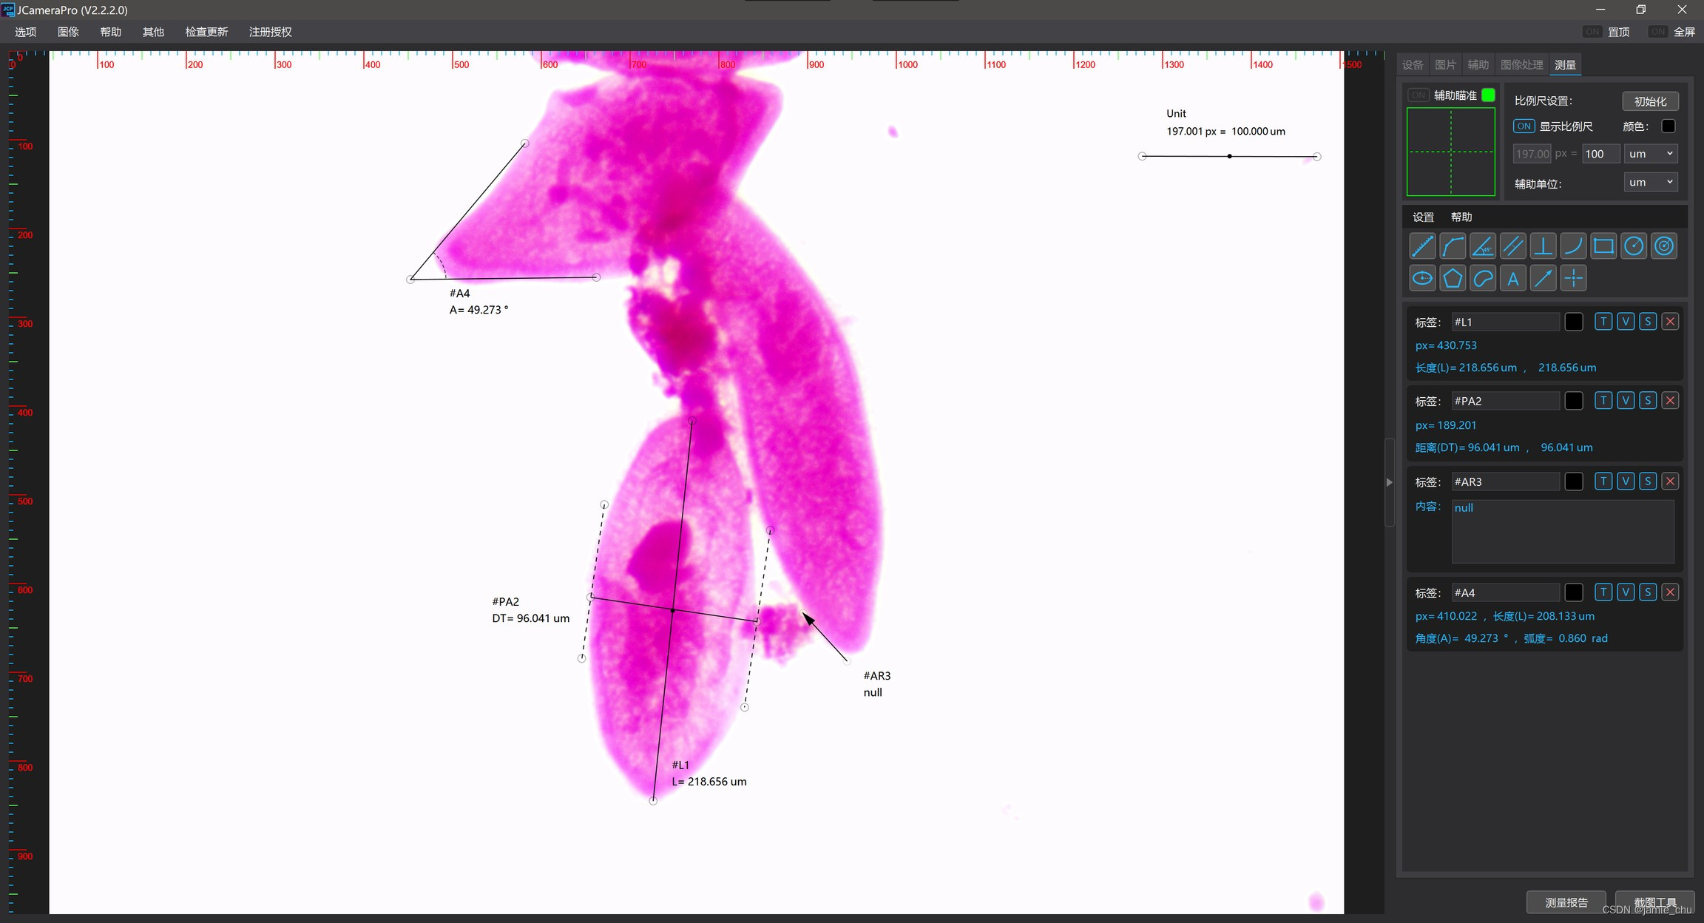The image size is (1704, 923).
Task: Click the 初始化 button
Action: [x=1650, y=101]
